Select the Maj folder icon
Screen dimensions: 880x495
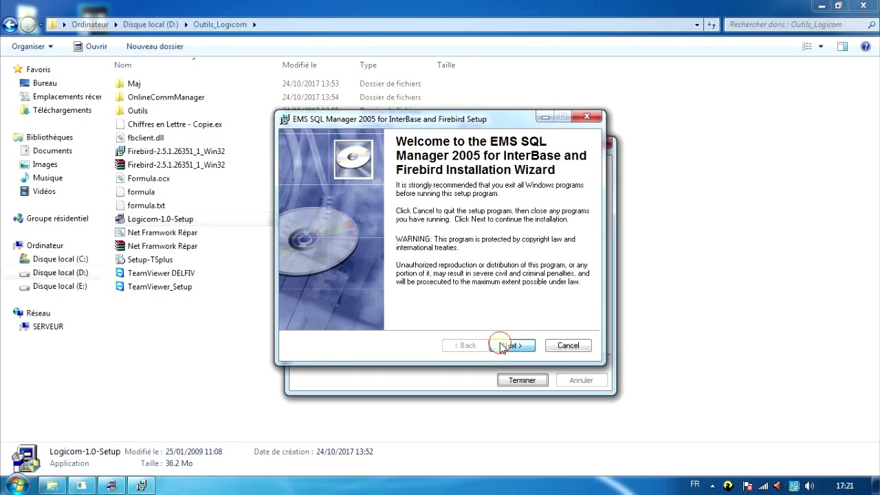coord(120,84)
